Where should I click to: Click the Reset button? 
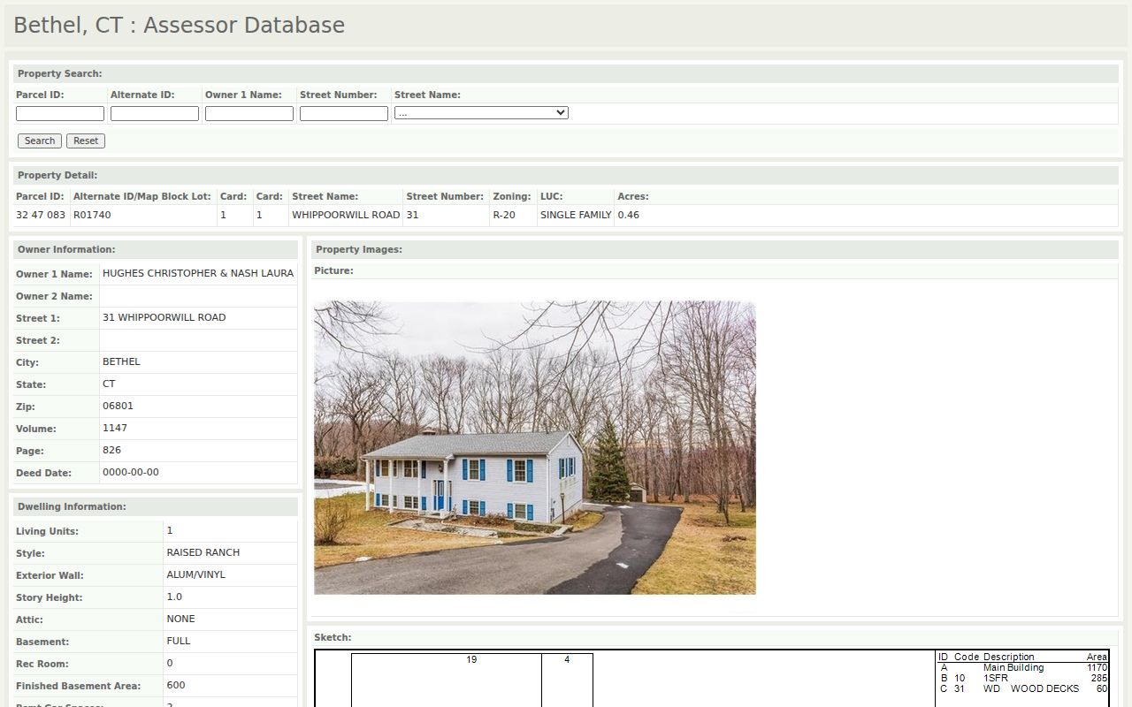click(x=86, y=141)
